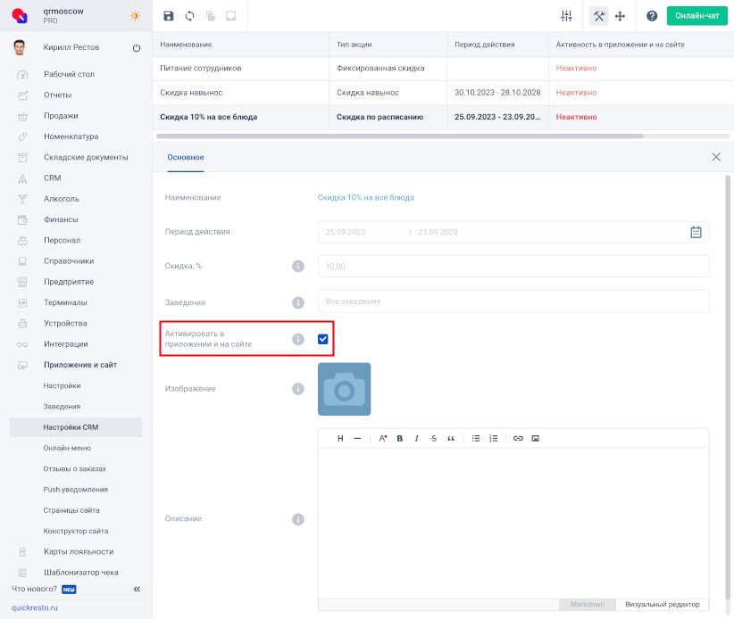The width and height of the screenshot is (734, 619).
Task: Insert link in description editor
Action: [x=518, y=438]
